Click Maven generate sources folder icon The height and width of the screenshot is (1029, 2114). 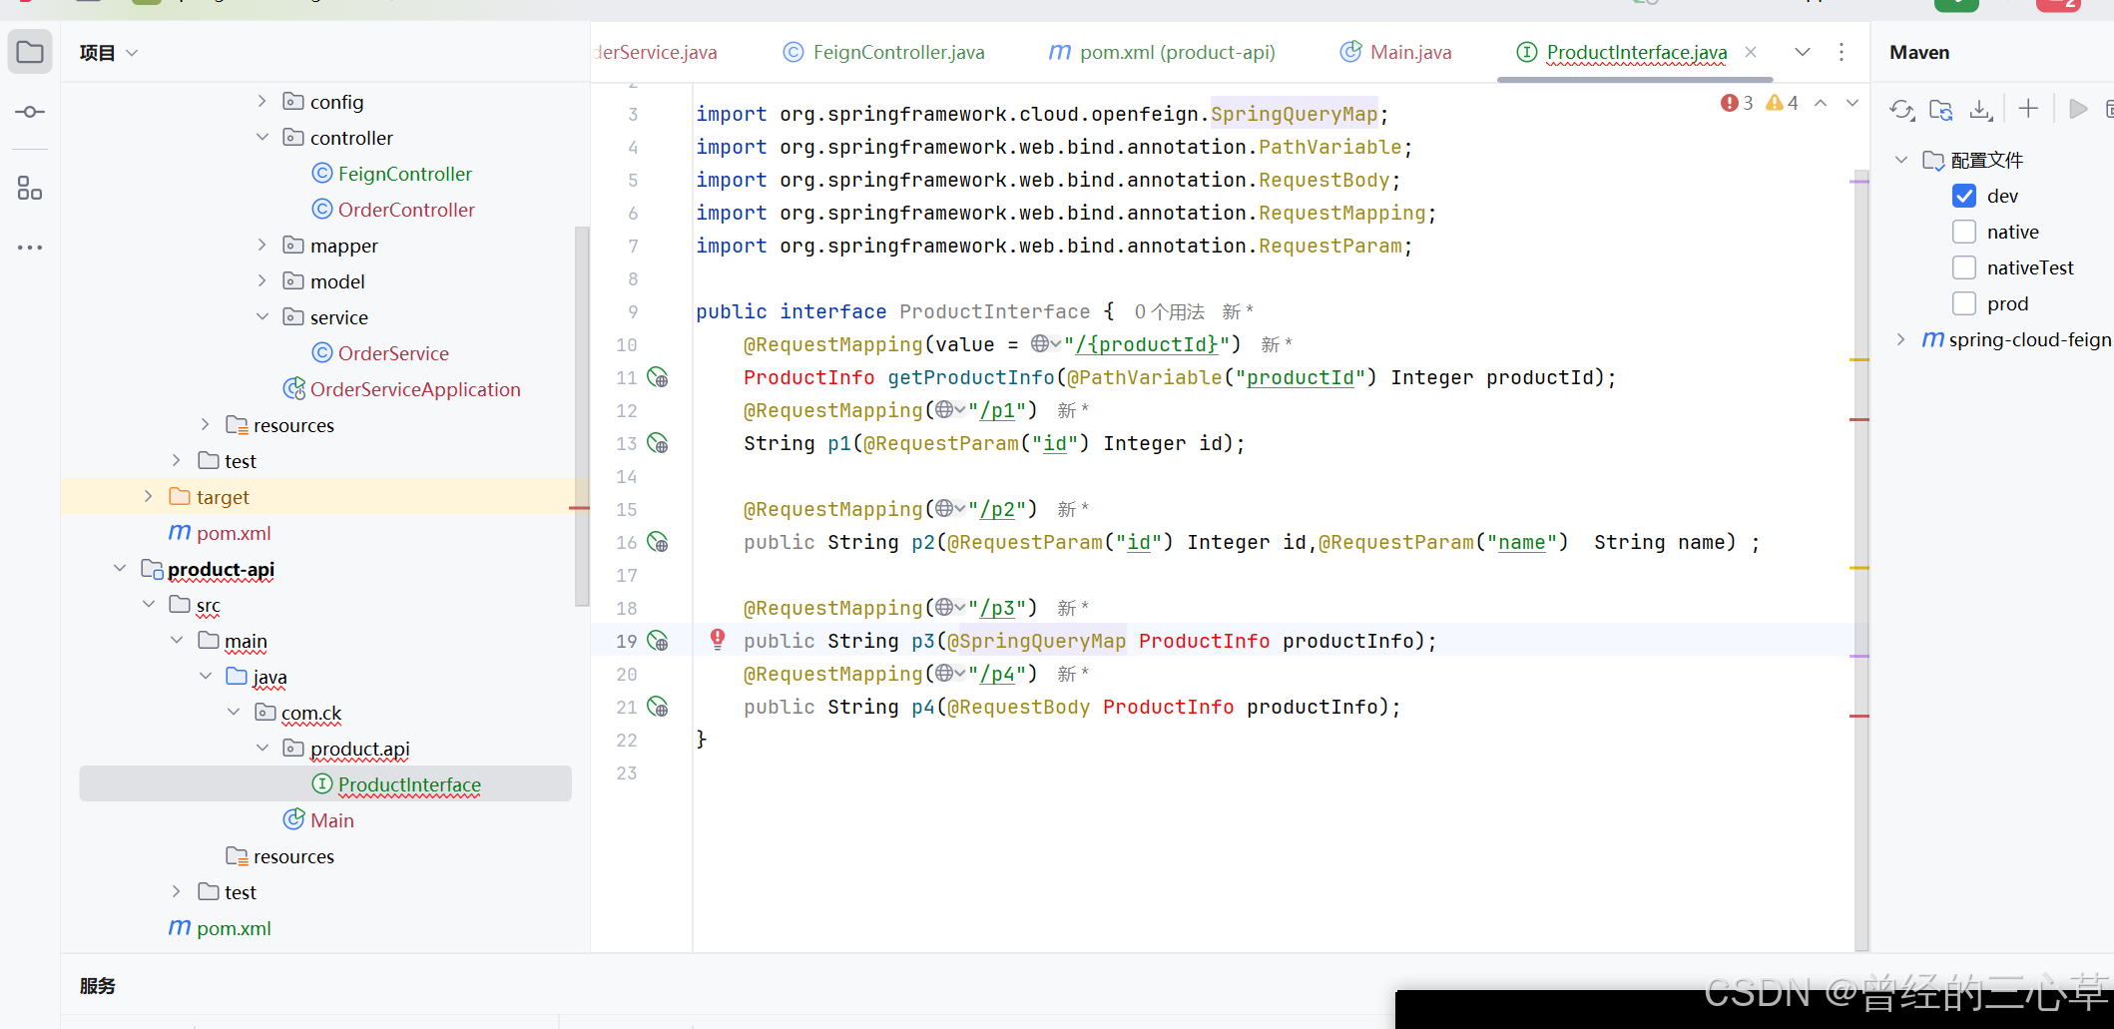1941,109
